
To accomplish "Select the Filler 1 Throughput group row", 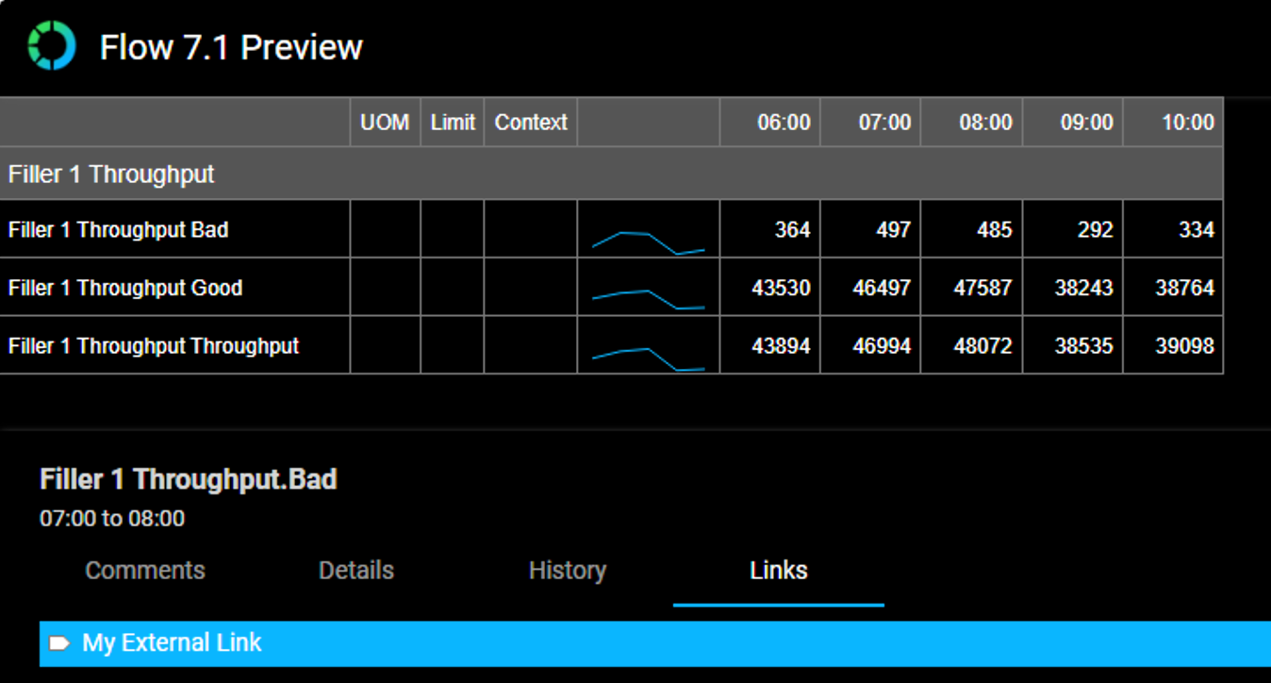I will [x=611, y=174].
